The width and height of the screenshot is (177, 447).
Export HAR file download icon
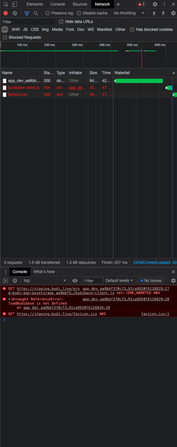pos(163,13)
